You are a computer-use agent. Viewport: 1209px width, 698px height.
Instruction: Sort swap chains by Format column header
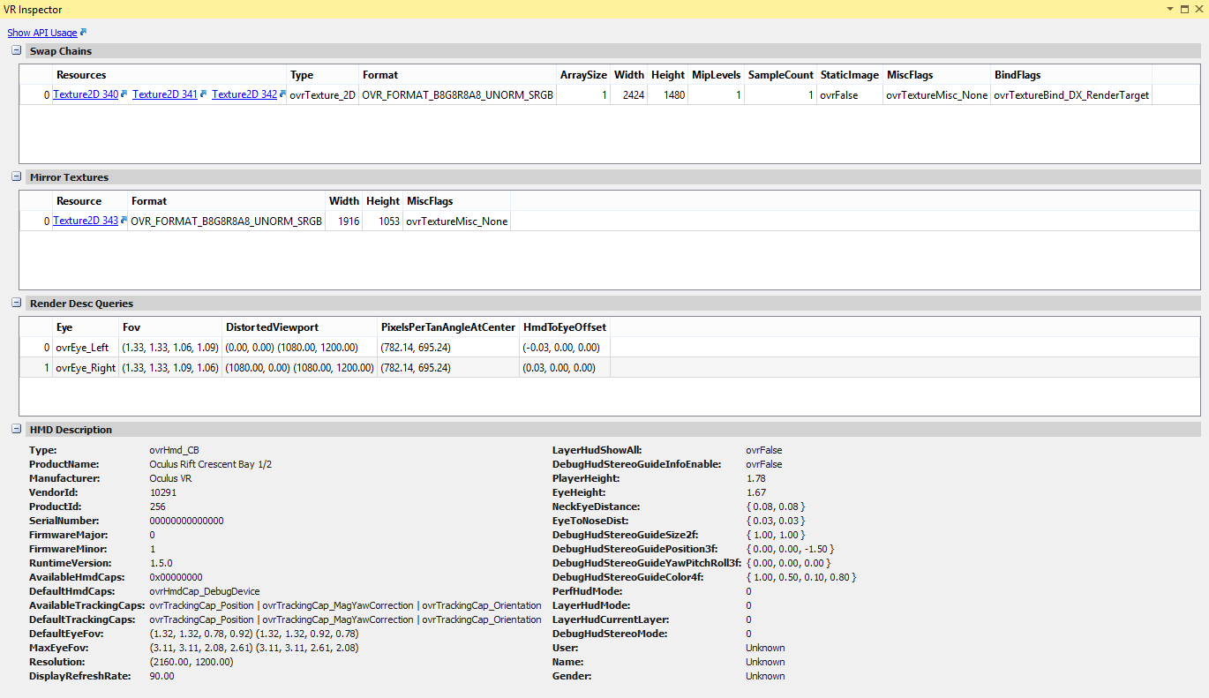[380, 75]
